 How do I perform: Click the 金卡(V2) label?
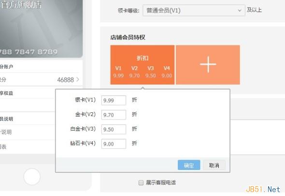85,114
